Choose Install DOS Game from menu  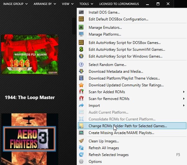[132, 12]
